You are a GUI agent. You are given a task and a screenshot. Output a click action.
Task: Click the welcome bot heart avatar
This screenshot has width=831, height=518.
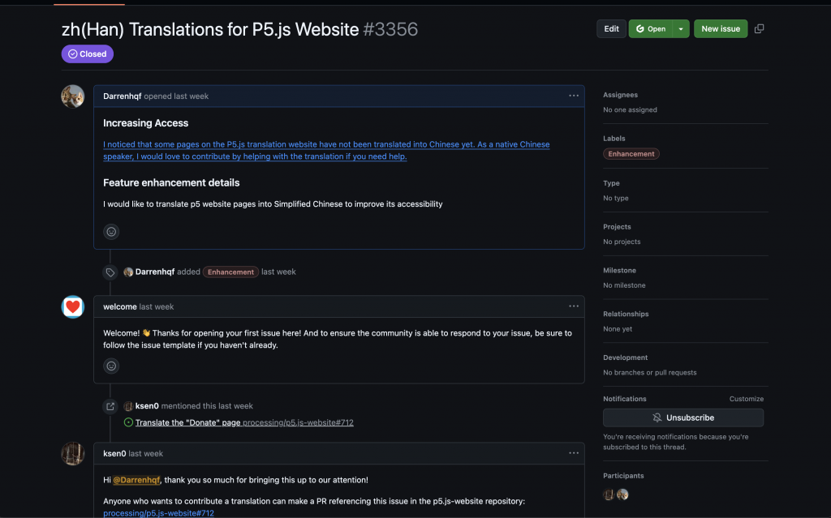[x=72, y=306]
